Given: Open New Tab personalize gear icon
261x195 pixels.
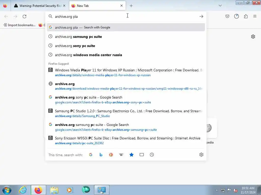Looking at the screenshot, I should (253, 37).
